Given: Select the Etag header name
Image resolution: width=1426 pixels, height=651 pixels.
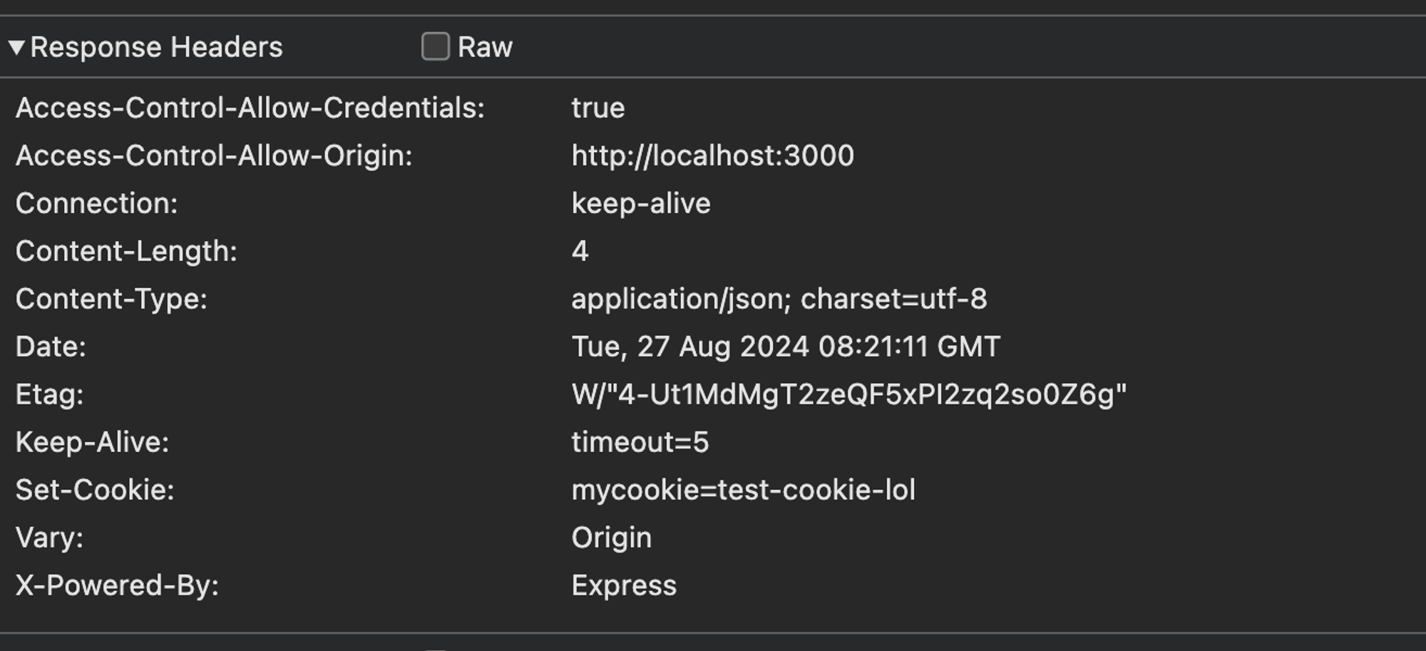Looking at the screenshot, I should 49,395.
